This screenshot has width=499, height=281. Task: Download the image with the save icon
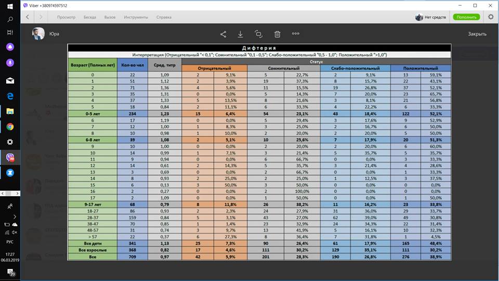click(241, 34)
